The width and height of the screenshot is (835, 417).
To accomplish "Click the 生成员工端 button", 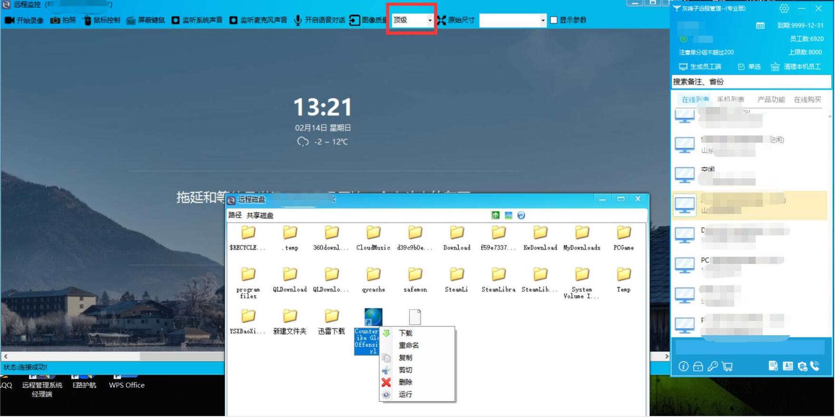I will 700,67.
